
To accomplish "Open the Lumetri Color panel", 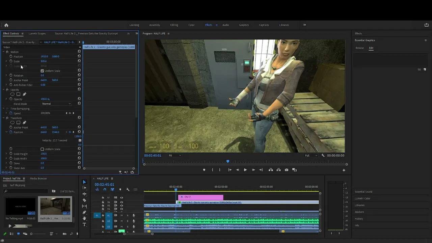I will point(362,198).
